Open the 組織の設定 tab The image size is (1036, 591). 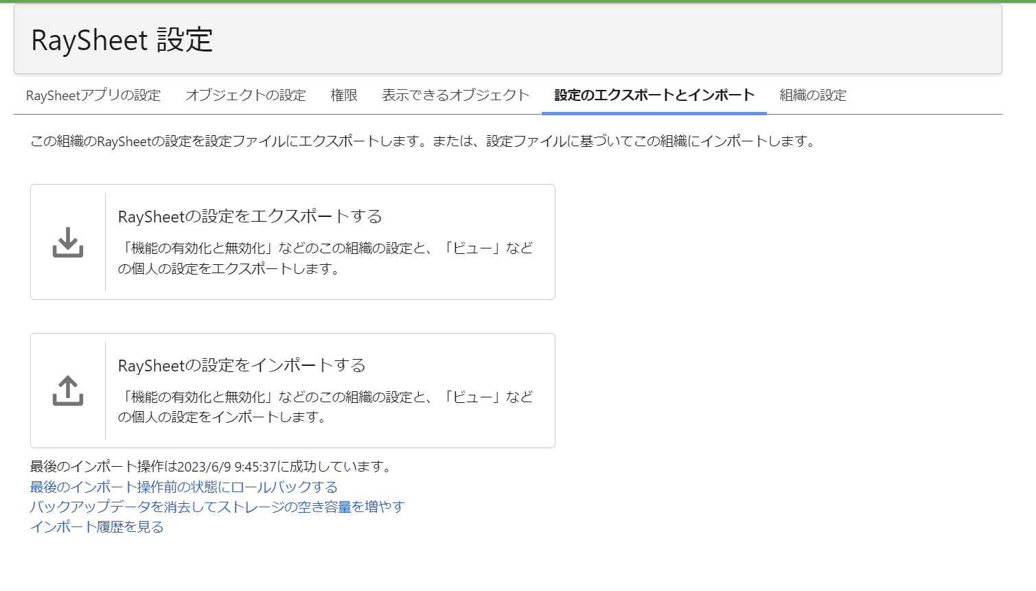[813, 95]
